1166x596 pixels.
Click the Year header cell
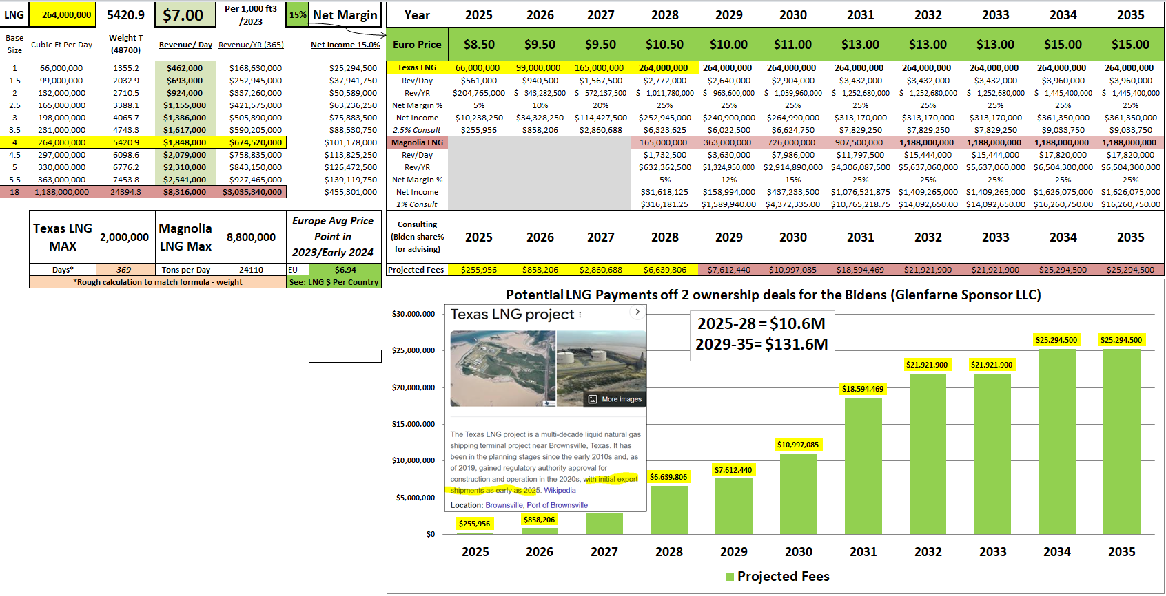point(417,15)
